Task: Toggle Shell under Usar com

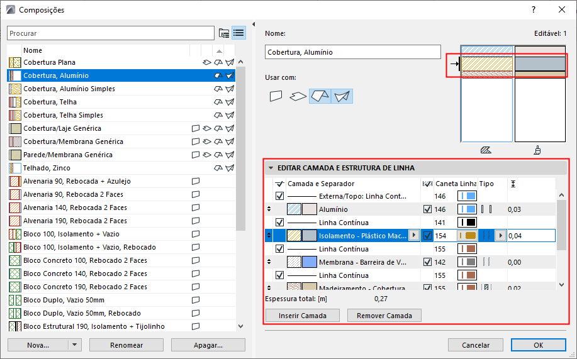Action: coord(342,96)
